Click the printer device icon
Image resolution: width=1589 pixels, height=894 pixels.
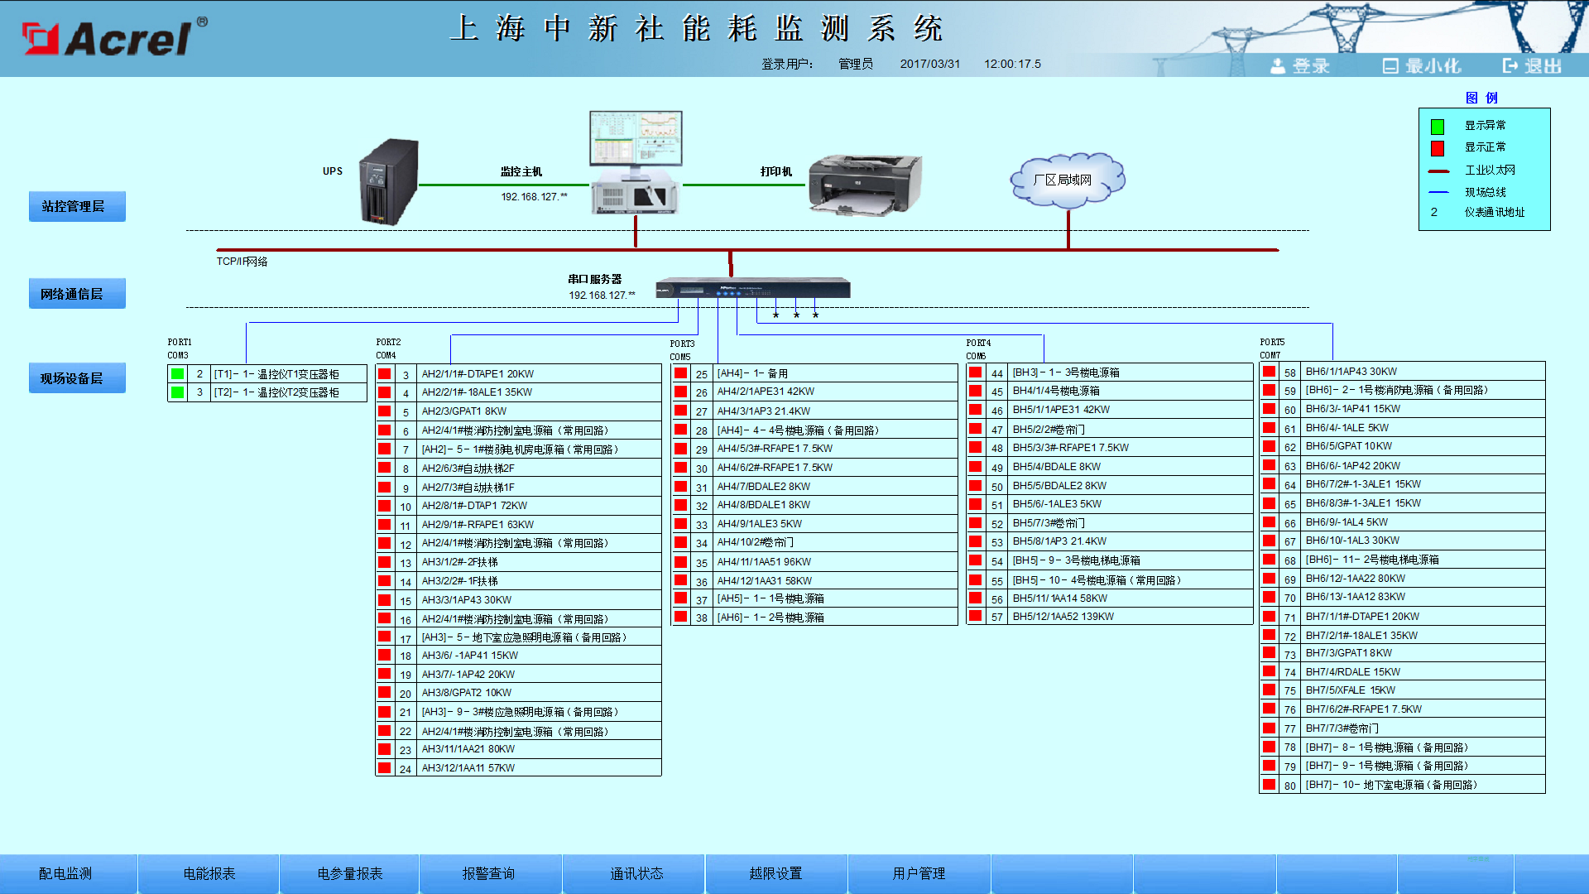[864, 184]
